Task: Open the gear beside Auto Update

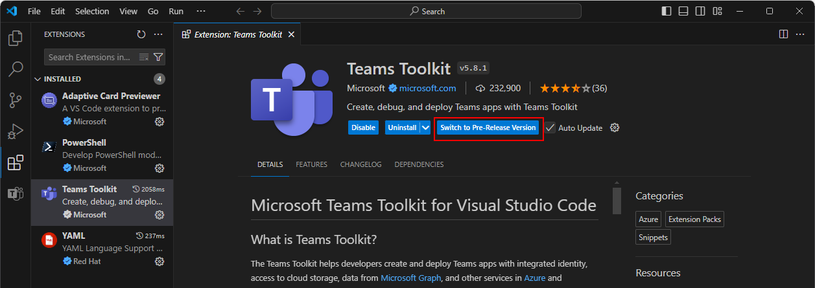Action: [x=615, y=127]
